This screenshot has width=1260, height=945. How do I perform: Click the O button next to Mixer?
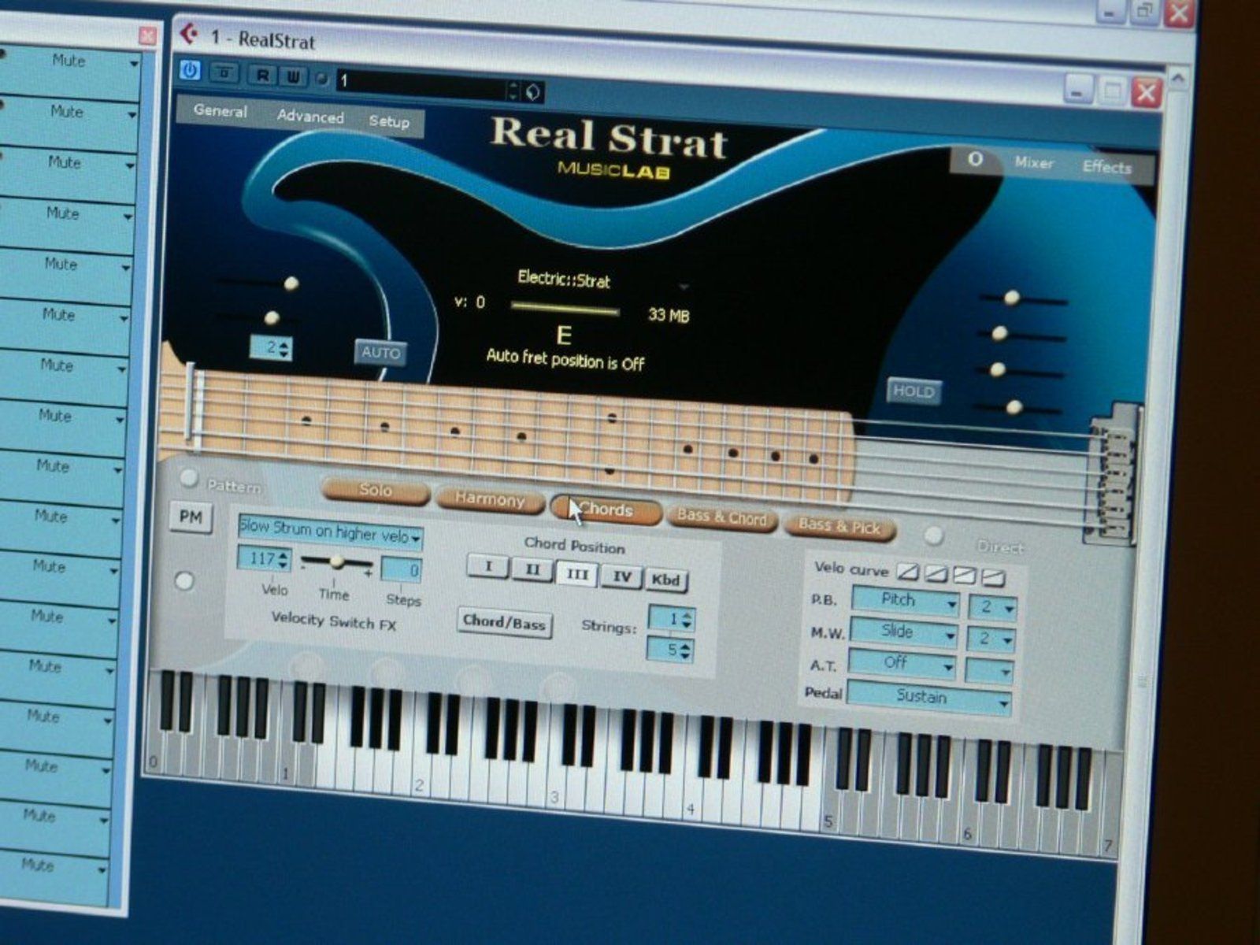tap(975, 159)
